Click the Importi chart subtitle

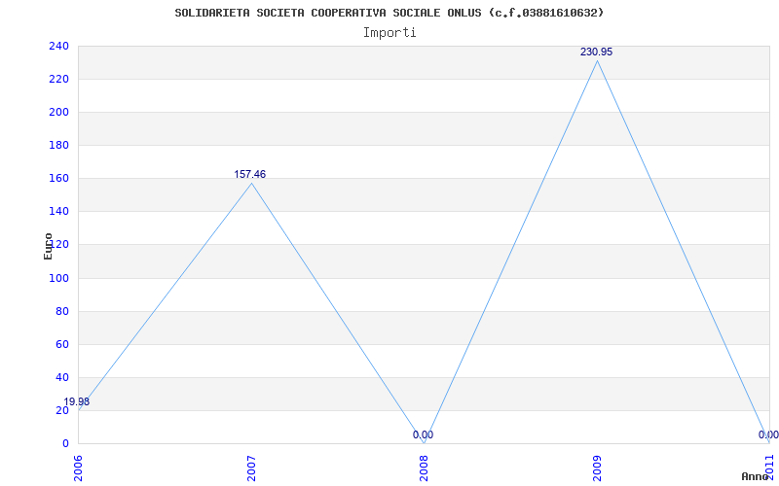pyautogui.click(x=389, y=33)
